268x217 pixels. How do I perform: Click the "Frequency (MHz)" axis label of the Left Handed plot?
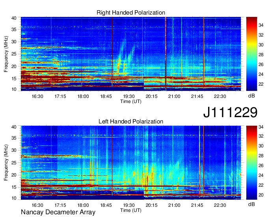coord(6,163)
